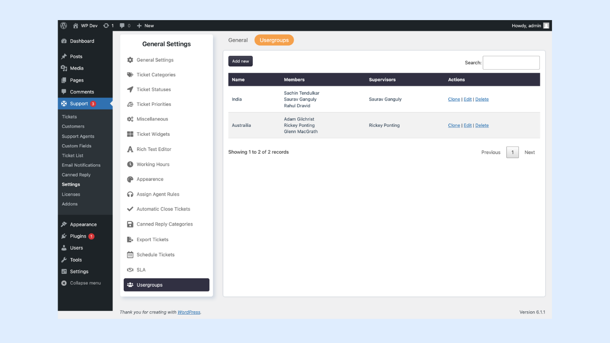Open Working Hours clock icon

click(x=130, y=164)
